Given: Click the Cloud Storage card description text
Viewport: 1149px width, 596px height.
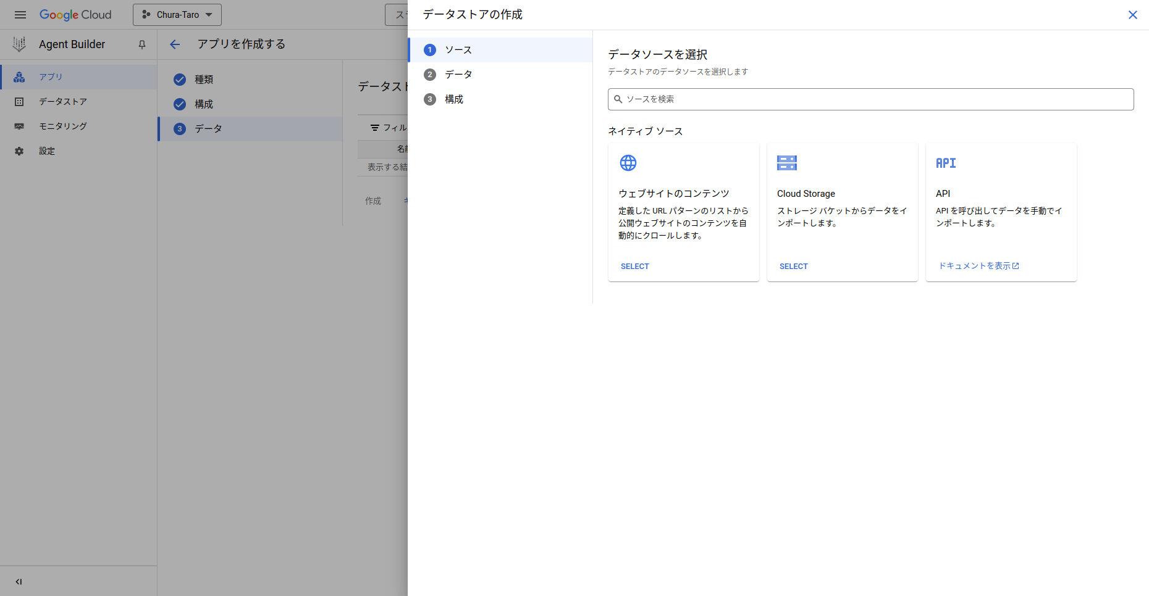Looking at the screenshot, I should pos(842,217).
